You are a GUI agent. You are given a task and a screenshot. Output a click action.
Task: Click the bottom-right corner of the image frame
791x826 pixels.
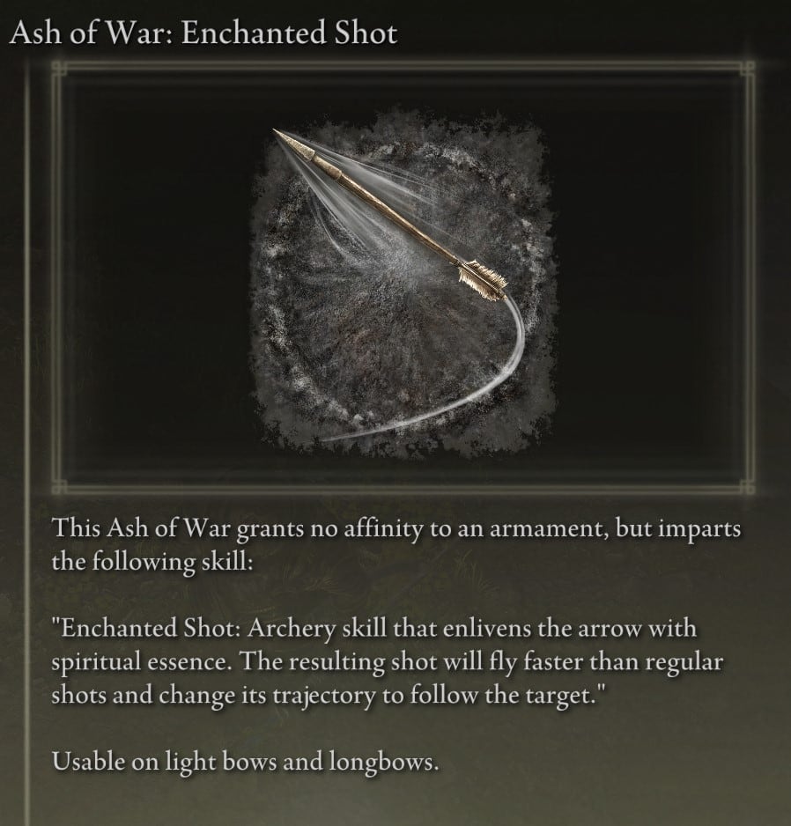pyautogui.click(x=747, y=487)
